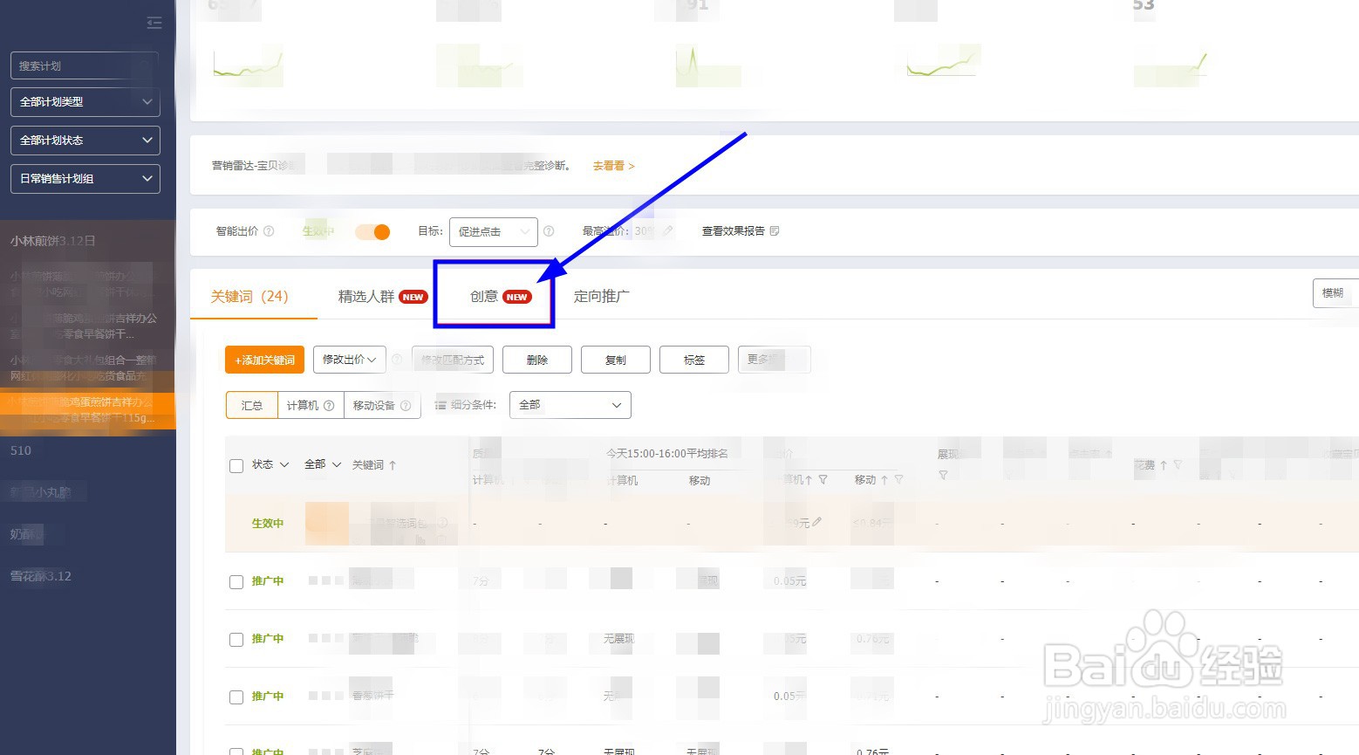Screen dimensions: 1359x755
Task: Switch to 精选人群 tab
Action: click(383, 297)
